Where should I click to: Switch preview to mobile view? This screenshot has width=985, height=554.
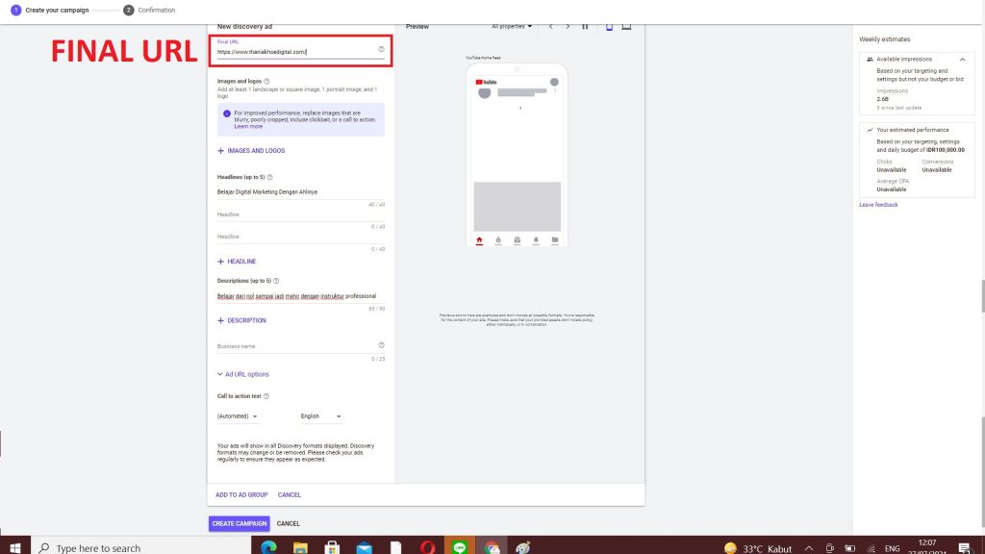(608, 27)
